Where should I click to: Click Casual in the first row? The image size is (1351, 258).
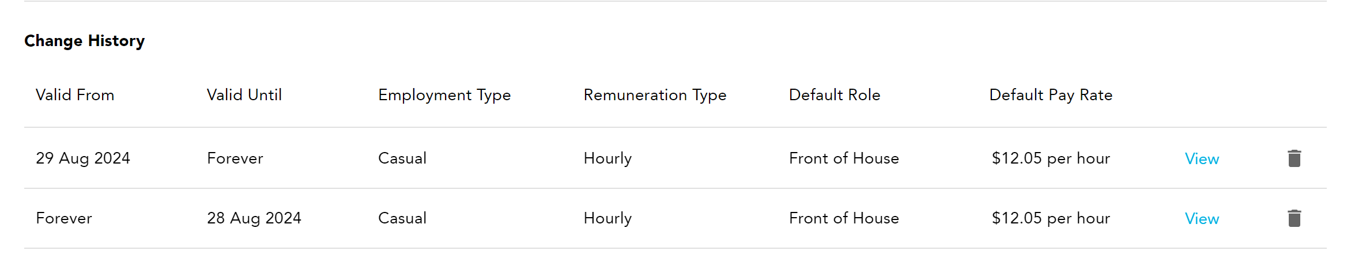coord(402,158)
